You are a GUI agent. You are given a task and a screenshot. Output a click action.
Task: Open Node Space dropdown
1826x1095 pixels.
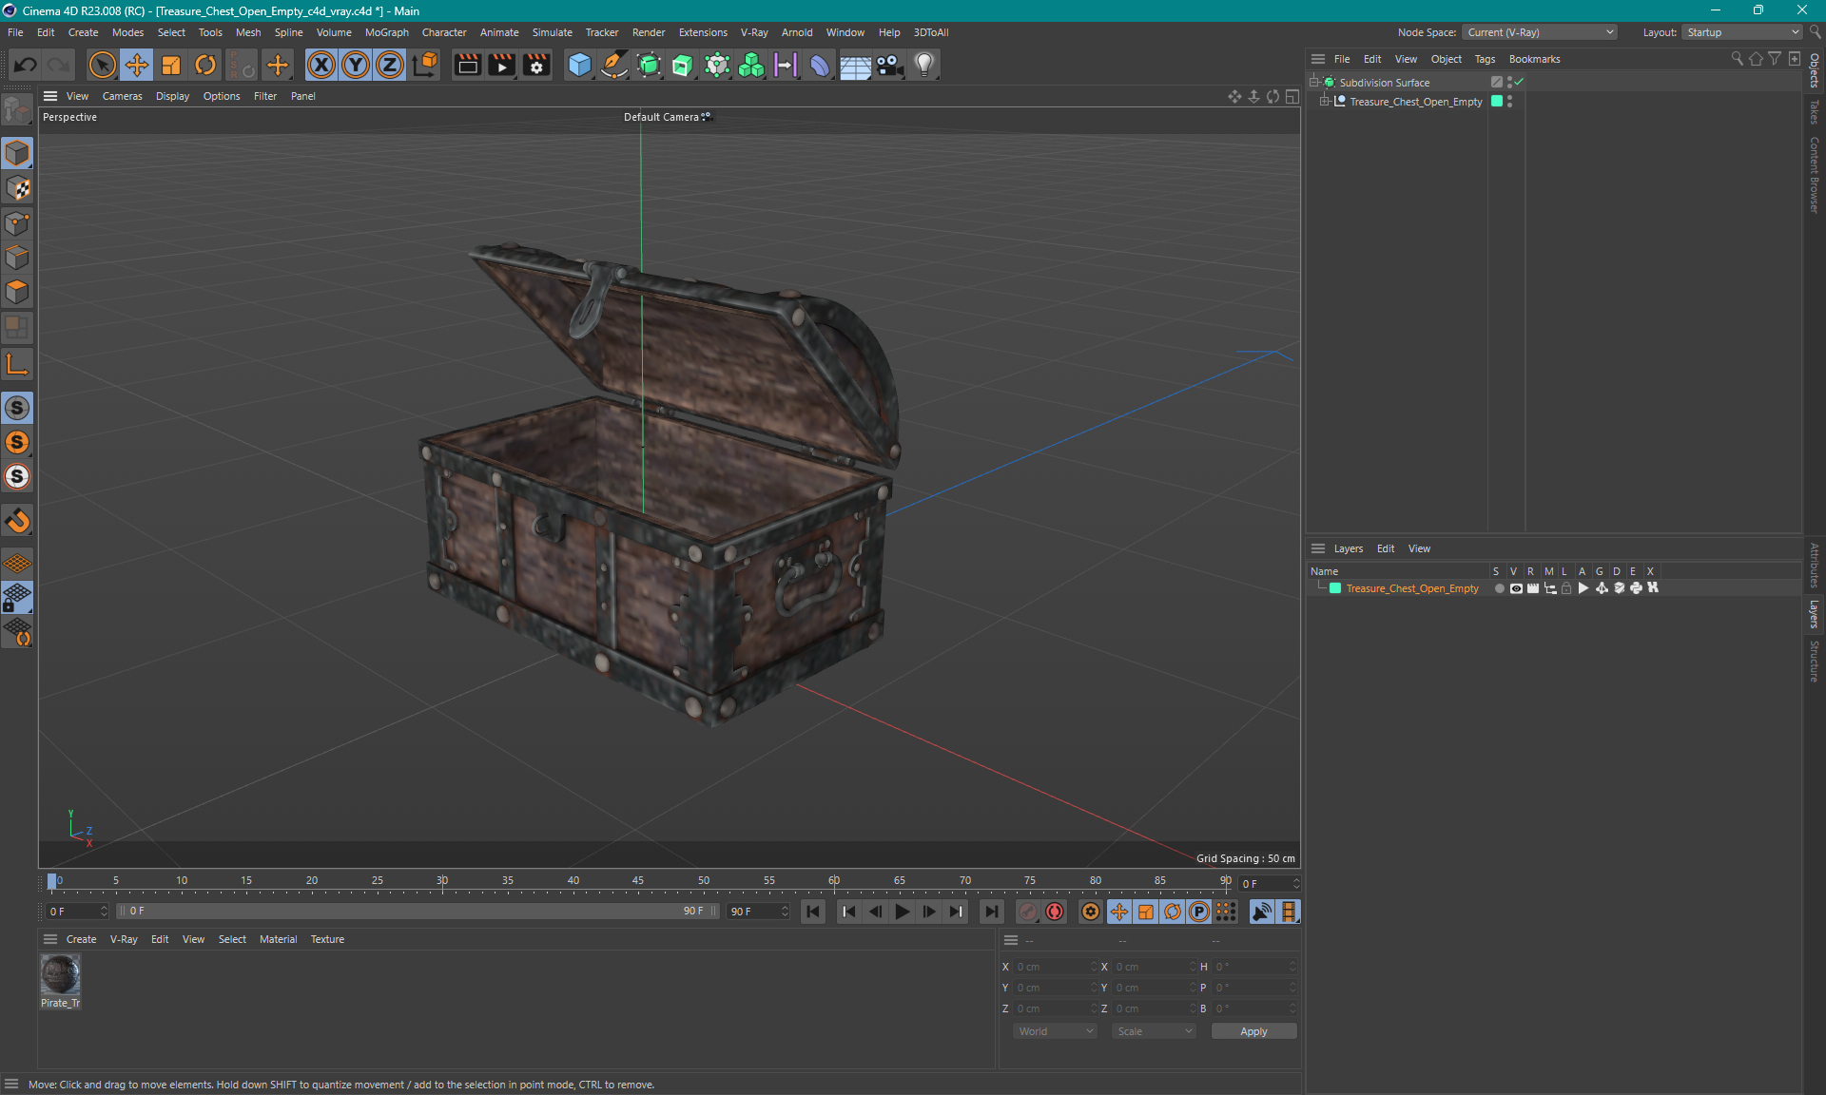coord(1540,32)
